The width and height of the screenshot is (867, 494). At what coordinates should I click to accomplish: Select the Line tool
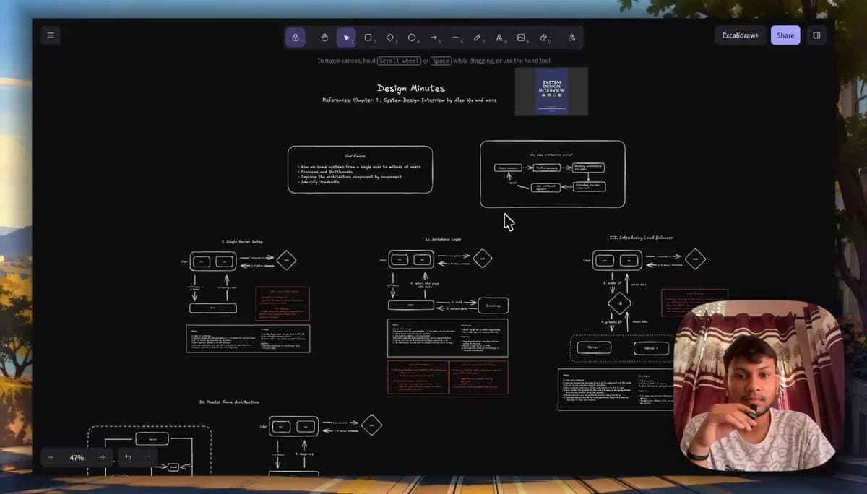(x=456, y=38)
